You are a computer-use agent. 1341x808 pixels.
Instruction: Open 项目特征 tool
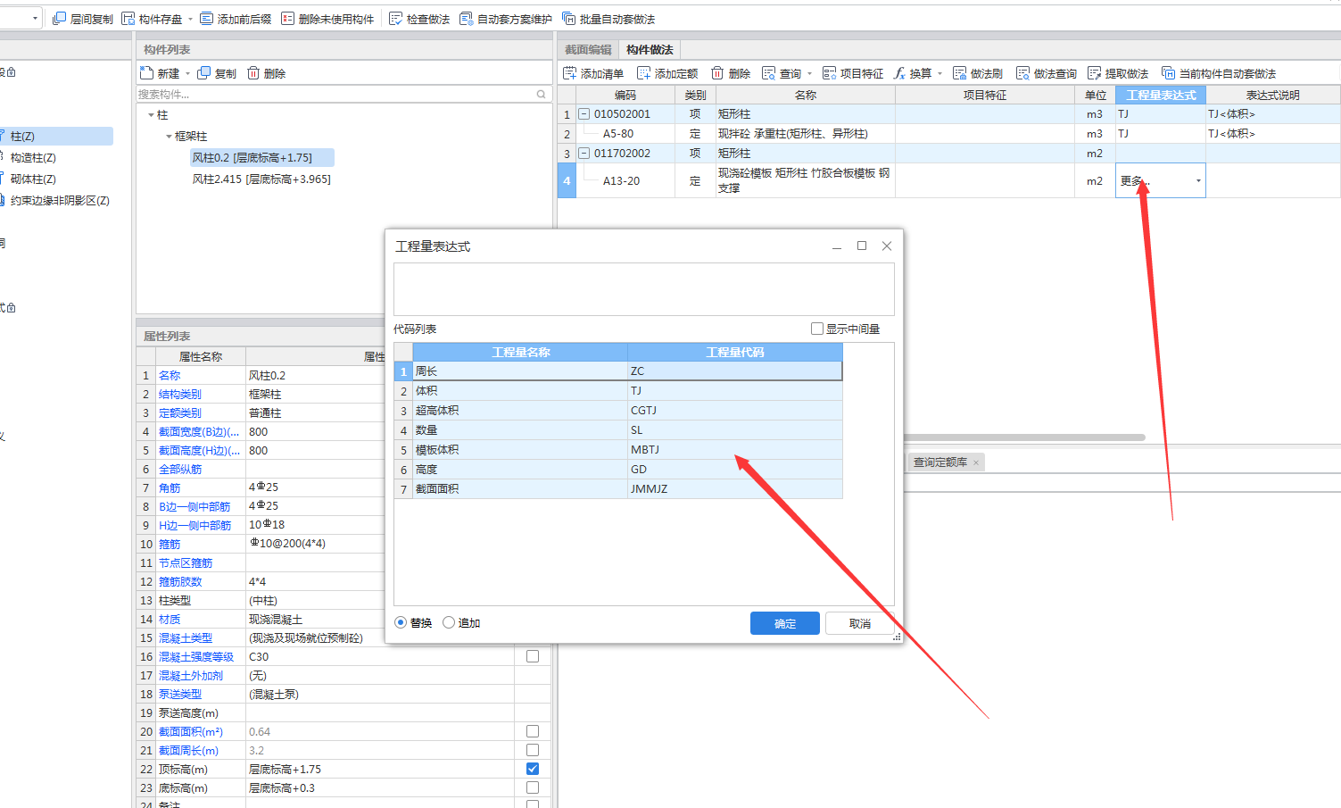point(853,73)
